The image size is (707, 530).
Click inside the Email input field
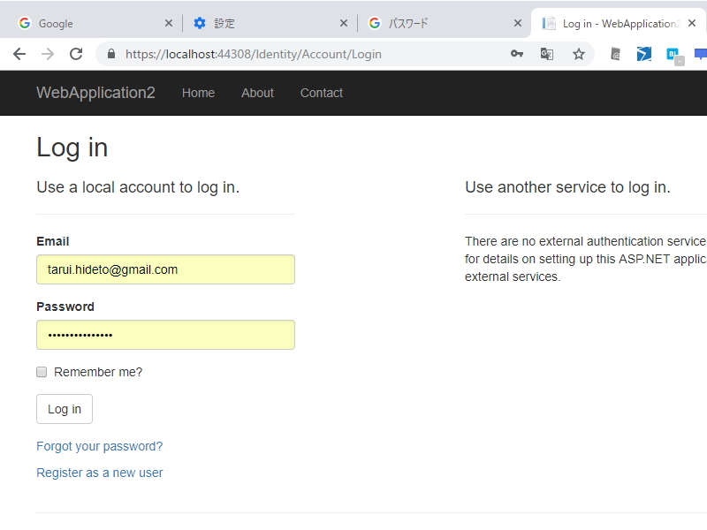tap(165, 269)
